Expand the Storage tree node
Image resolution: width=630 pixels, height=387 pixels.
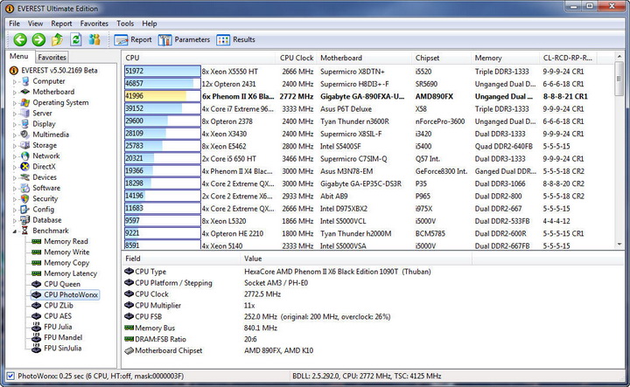click(15, 146)
